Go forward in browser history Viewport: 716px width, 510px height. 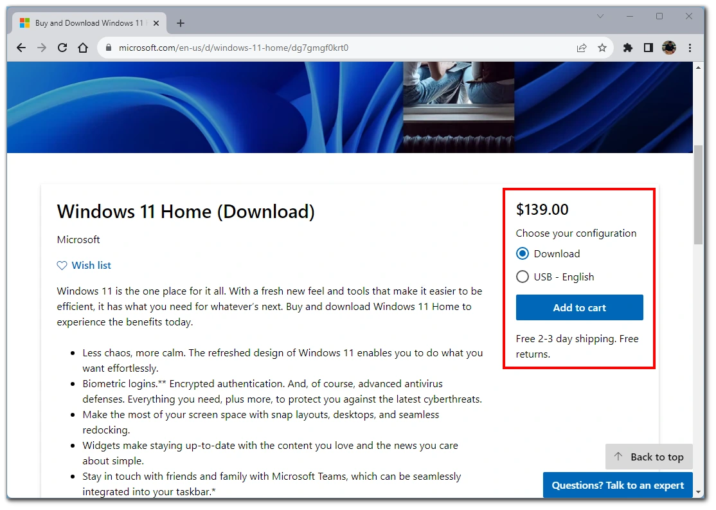pyautogui.click(x=42, y=48)
